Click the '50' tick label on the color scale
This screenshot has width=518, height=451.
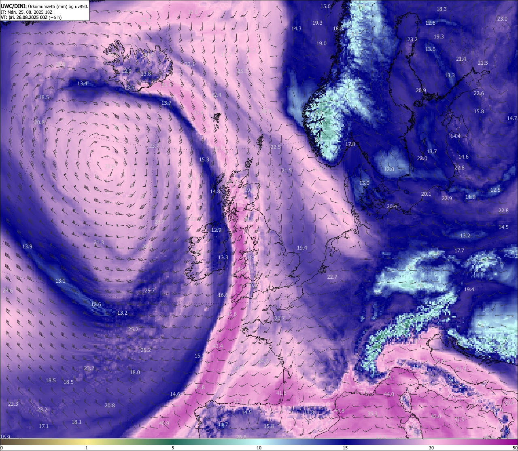click(x=515, y=448)
